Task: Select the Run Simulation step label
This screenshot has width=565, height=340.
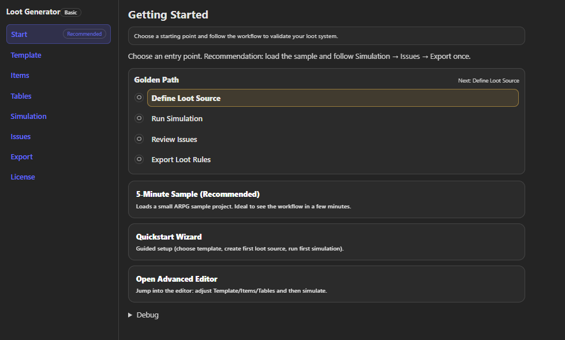Action: (x=177, y=119)
